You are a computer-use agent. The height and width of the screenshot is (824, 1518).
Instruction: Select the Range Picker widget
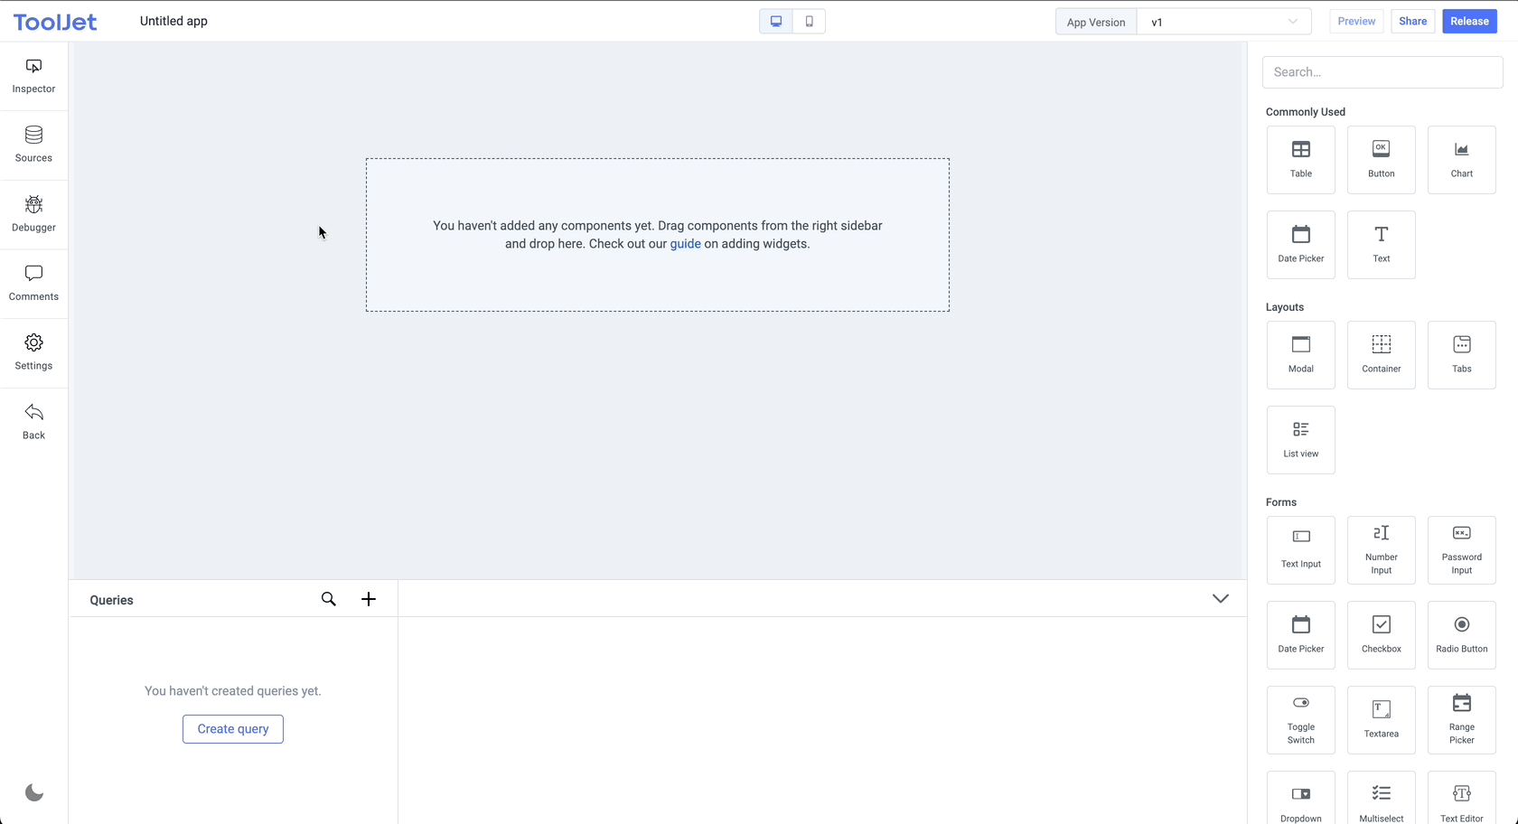click(1461, 720)
